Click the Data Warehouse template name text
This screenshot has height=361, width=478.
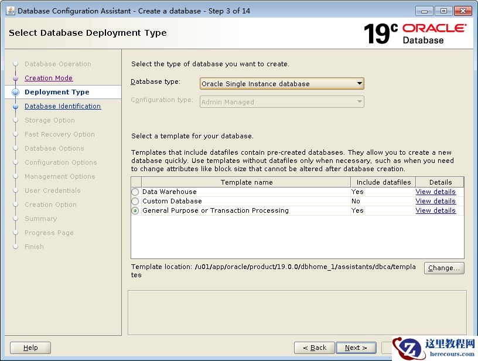169,192
